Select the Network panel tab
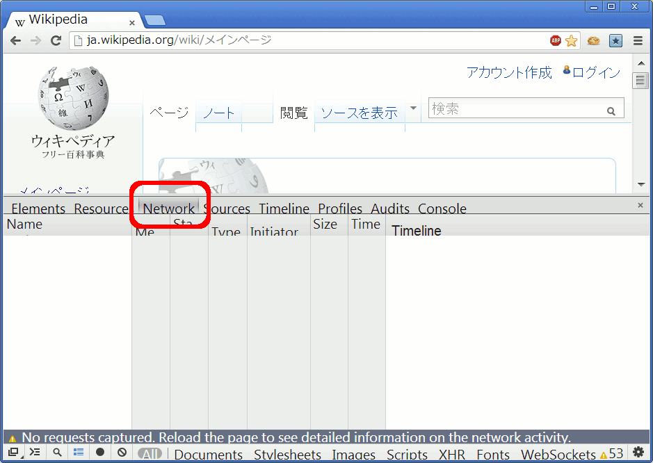The height and width of the screenshot is (463, 653). pyautogui.click(x=169, y=209)
